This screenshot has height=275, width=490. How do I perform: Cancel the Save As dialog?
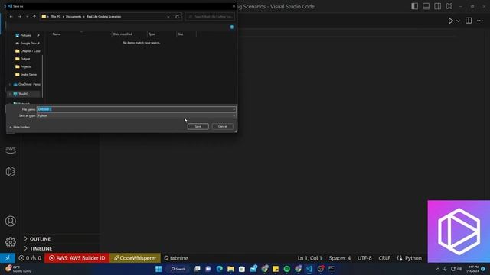pyautogui.click(x=223, y=126)
